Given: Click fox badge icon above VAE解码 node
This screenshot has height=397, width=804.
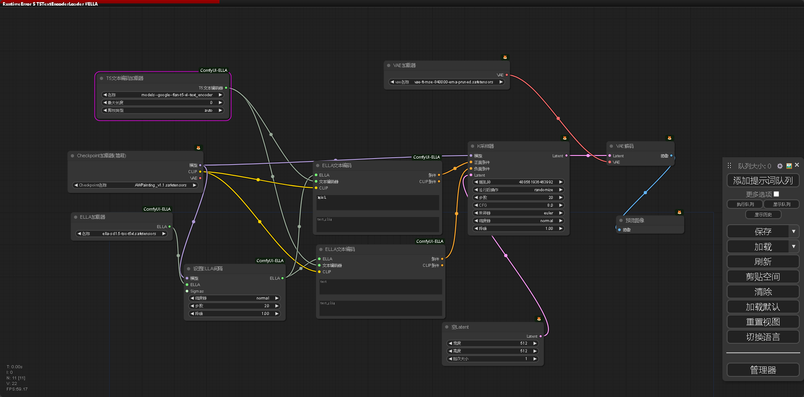Looking at the screenshot, I should 670,138.
